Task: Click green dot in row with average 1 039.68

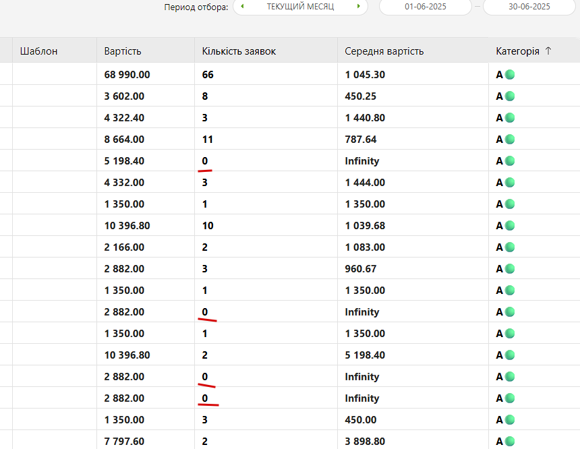Action: (510, 226)
